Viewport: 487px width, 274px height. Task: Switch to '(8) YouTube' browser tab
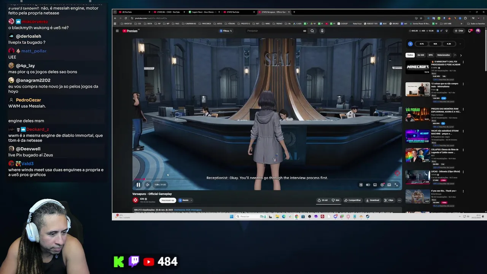135,12
